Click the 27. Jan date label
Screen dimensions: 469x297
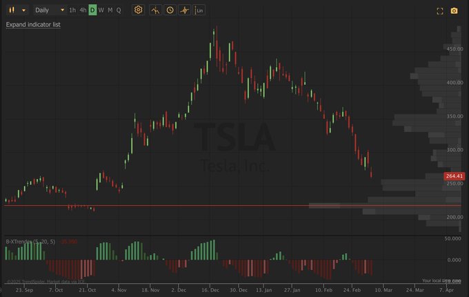[x=292, y=290]
